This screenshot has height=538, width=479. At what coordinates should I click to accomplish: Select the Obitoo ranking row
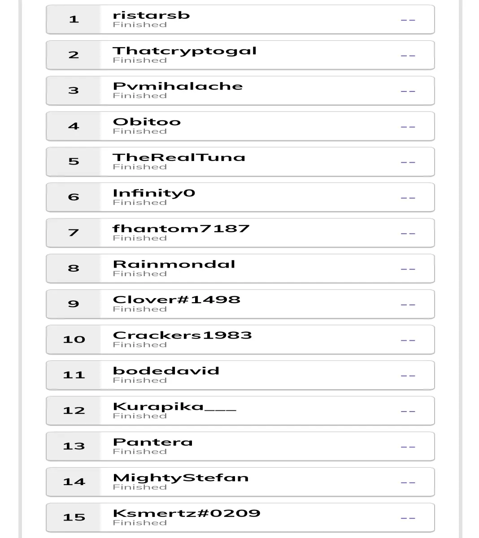click(x=240, y=126)
